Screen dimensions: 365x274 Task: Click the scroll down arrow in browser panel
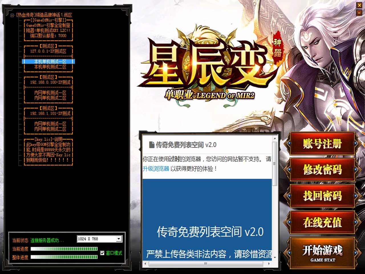[x=275, y=257]
